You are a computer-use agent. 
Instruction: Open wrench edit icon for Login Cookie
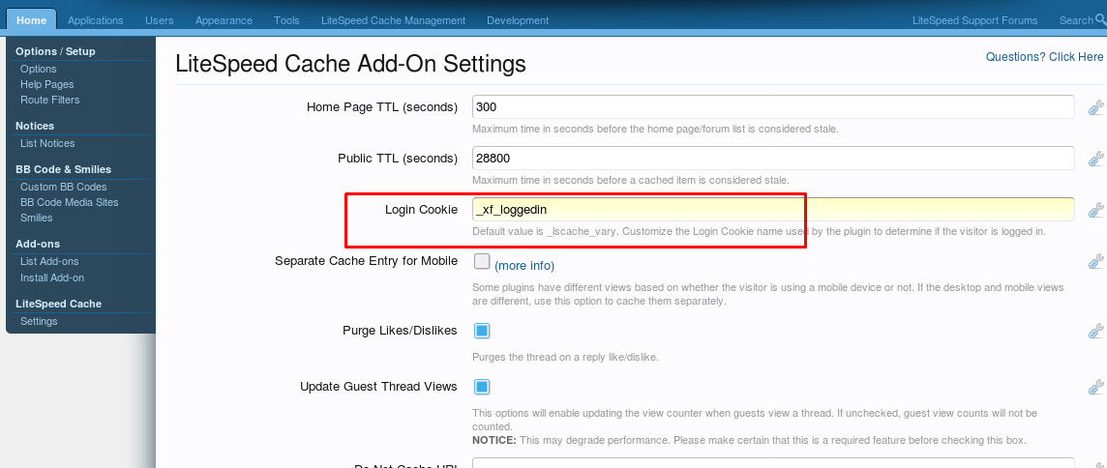point(1095,210)
